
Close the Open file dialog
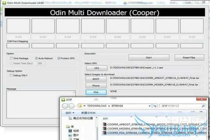[201, 99]
